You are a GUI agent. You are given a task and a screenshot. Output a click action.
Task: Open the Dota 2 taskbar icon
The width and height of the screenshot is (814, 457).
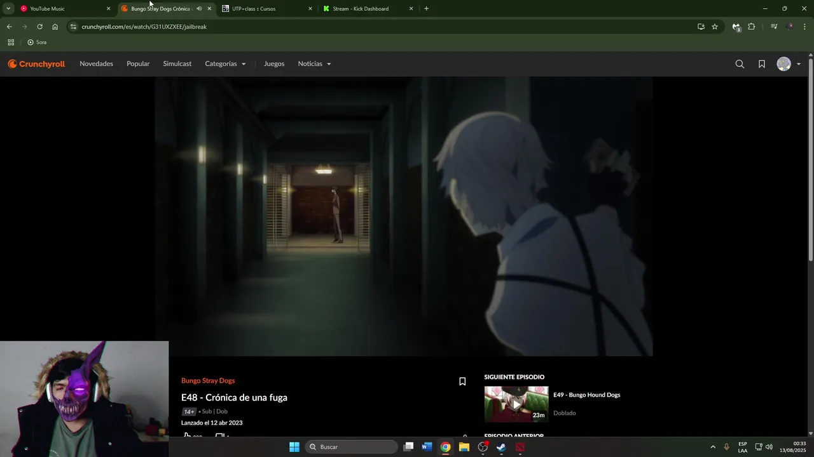pos(520,447)
